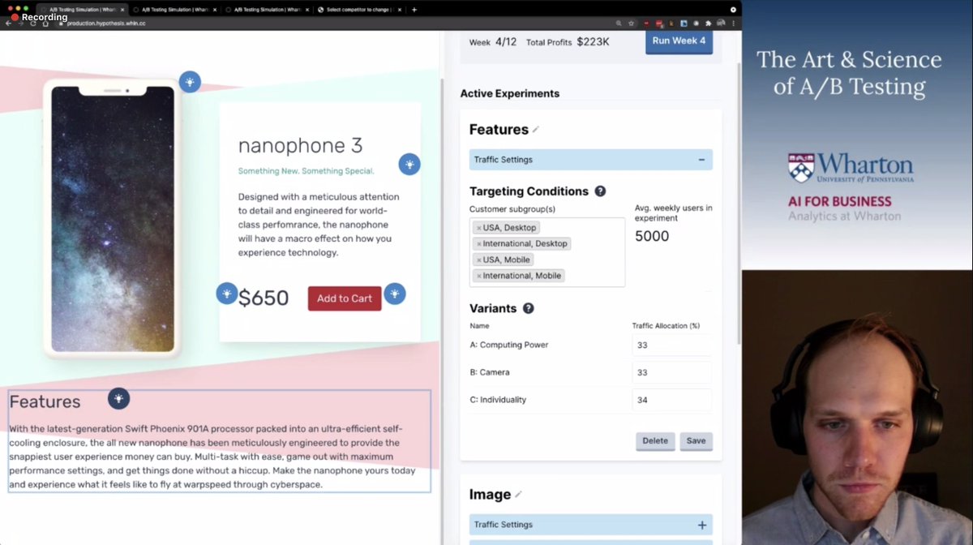Open the Targeting Conditions help icon
This screenshot has height=545, width=973.
600,191
